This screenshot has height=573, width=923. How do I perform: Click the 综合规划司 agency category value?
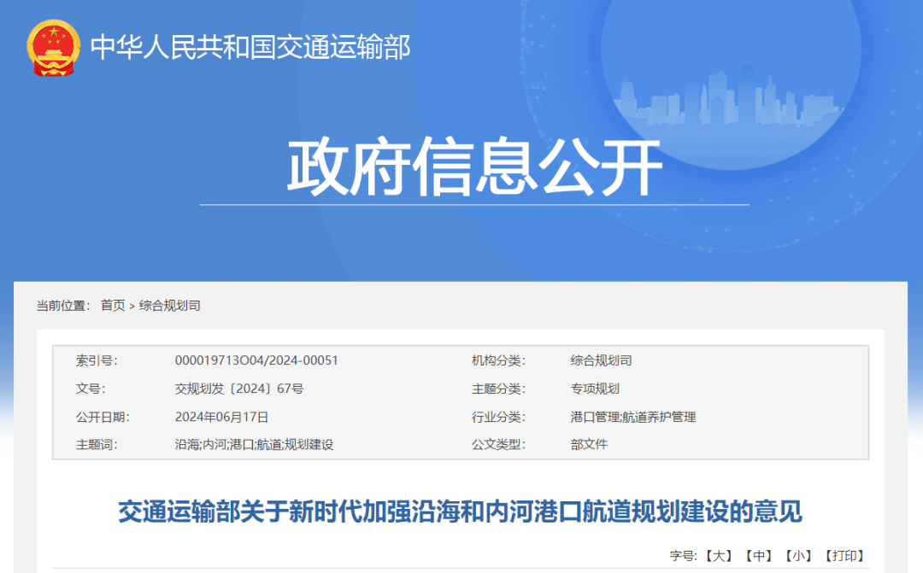[x=601, y=360]
